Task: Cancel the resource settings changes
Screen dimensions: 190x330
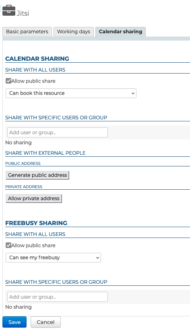Action: [x=45, y=322]
